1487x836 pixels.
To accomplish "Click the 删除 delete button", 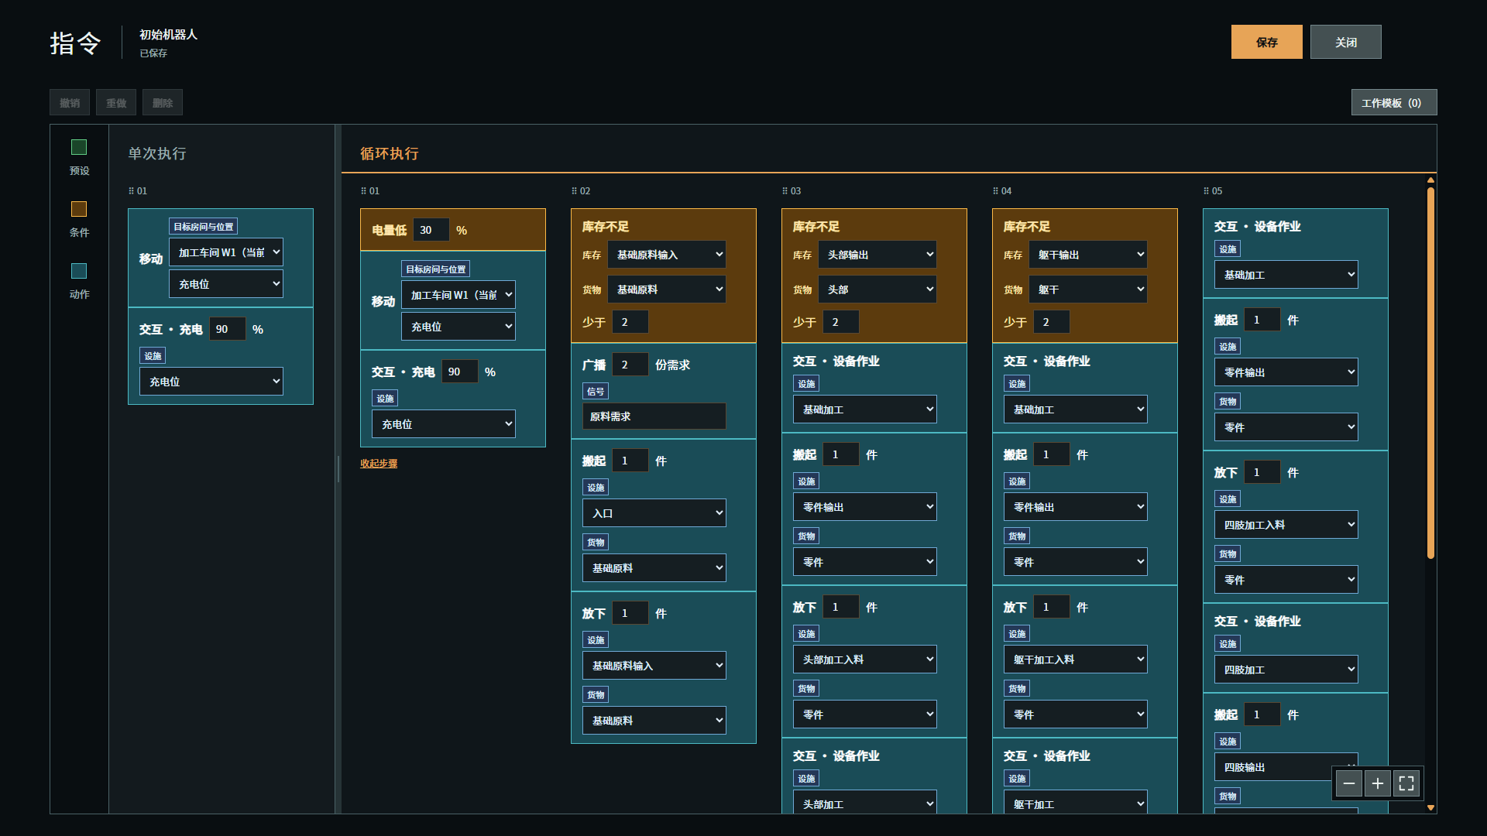I will 163,102.
